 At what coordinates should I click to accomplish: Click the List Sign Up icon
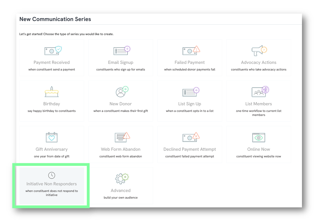(191, 92)
